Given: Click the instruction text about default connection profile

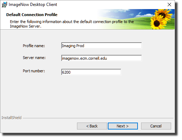Looking at the screenshot, I should [72, 24].
